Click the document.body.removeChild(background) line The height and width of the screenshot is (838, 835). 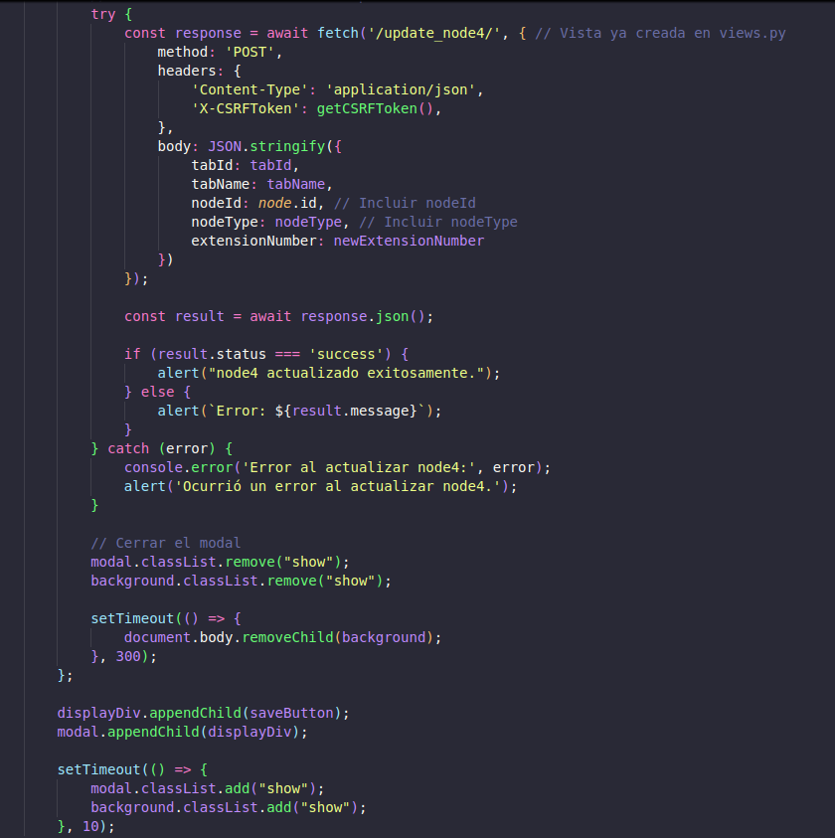(282, 637)
